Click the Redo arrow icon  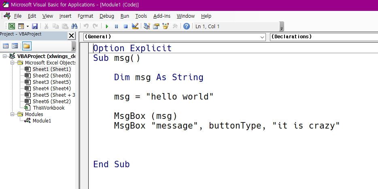tap(96, 27)
